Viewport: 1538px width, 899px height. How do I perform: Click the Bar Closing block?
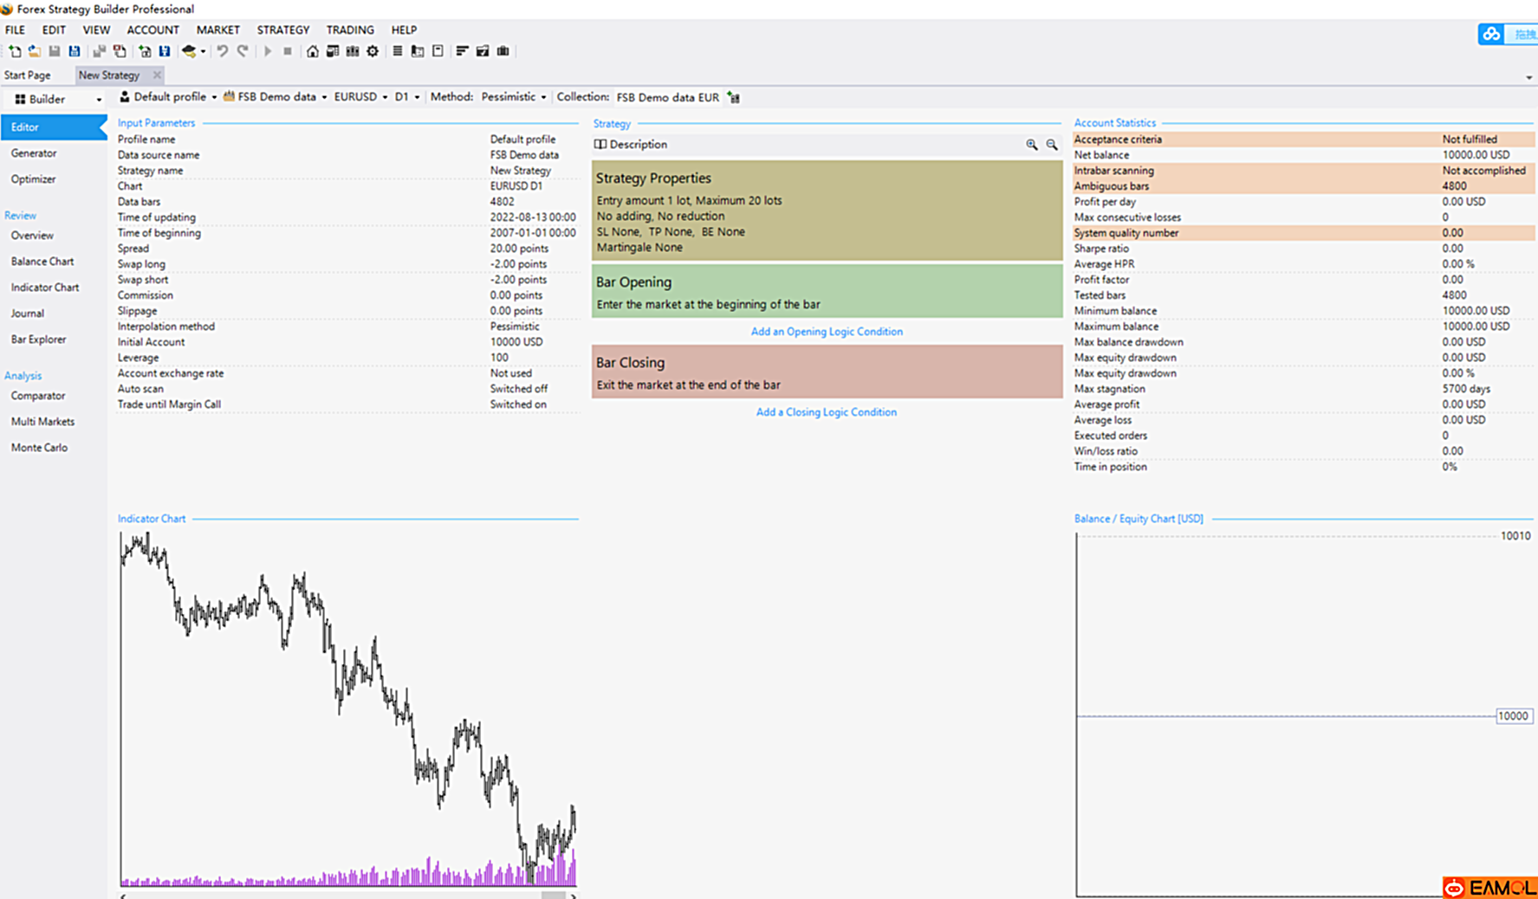tap(827, 372)
